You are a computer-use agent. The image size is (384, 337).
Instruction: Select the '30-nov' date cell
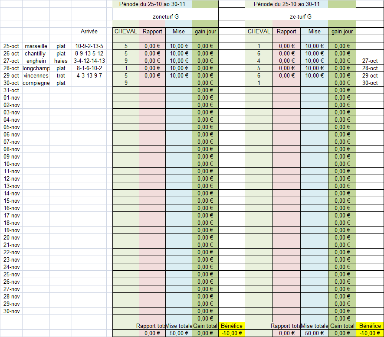pos(11,311)
